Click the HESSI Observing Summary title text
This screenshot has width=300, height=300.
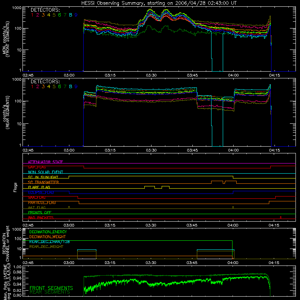point(159,3)
